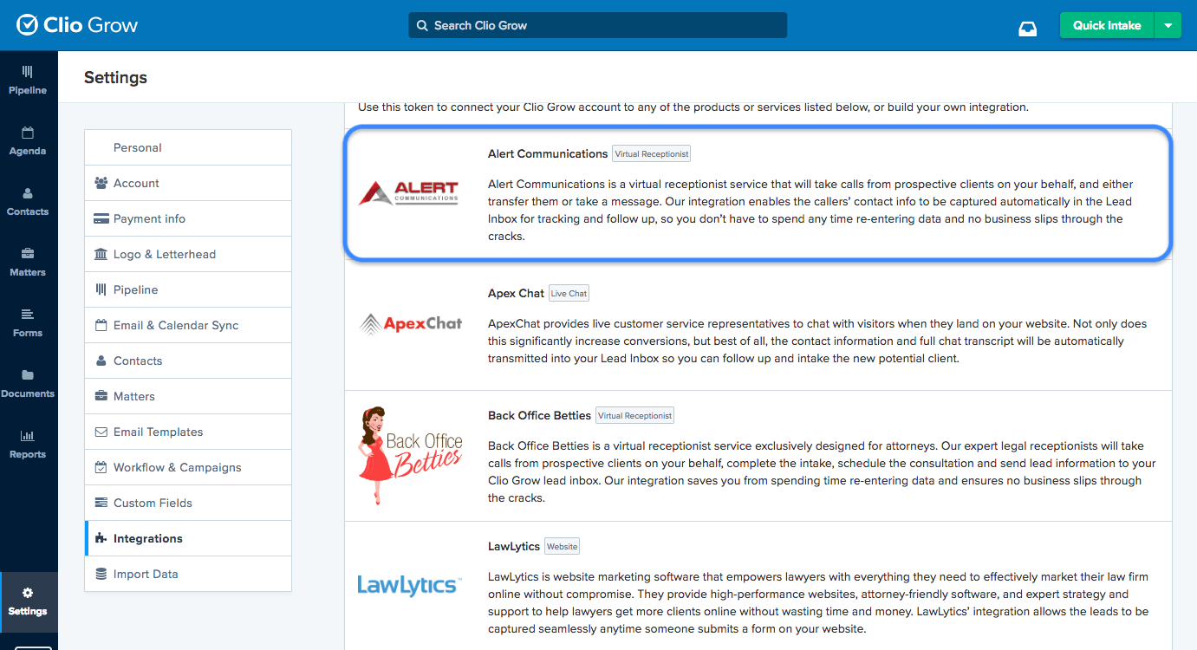Expand the Quick Intake dropdown arrow
This screenshot has width=1197, height=650.
[1168, 25]
